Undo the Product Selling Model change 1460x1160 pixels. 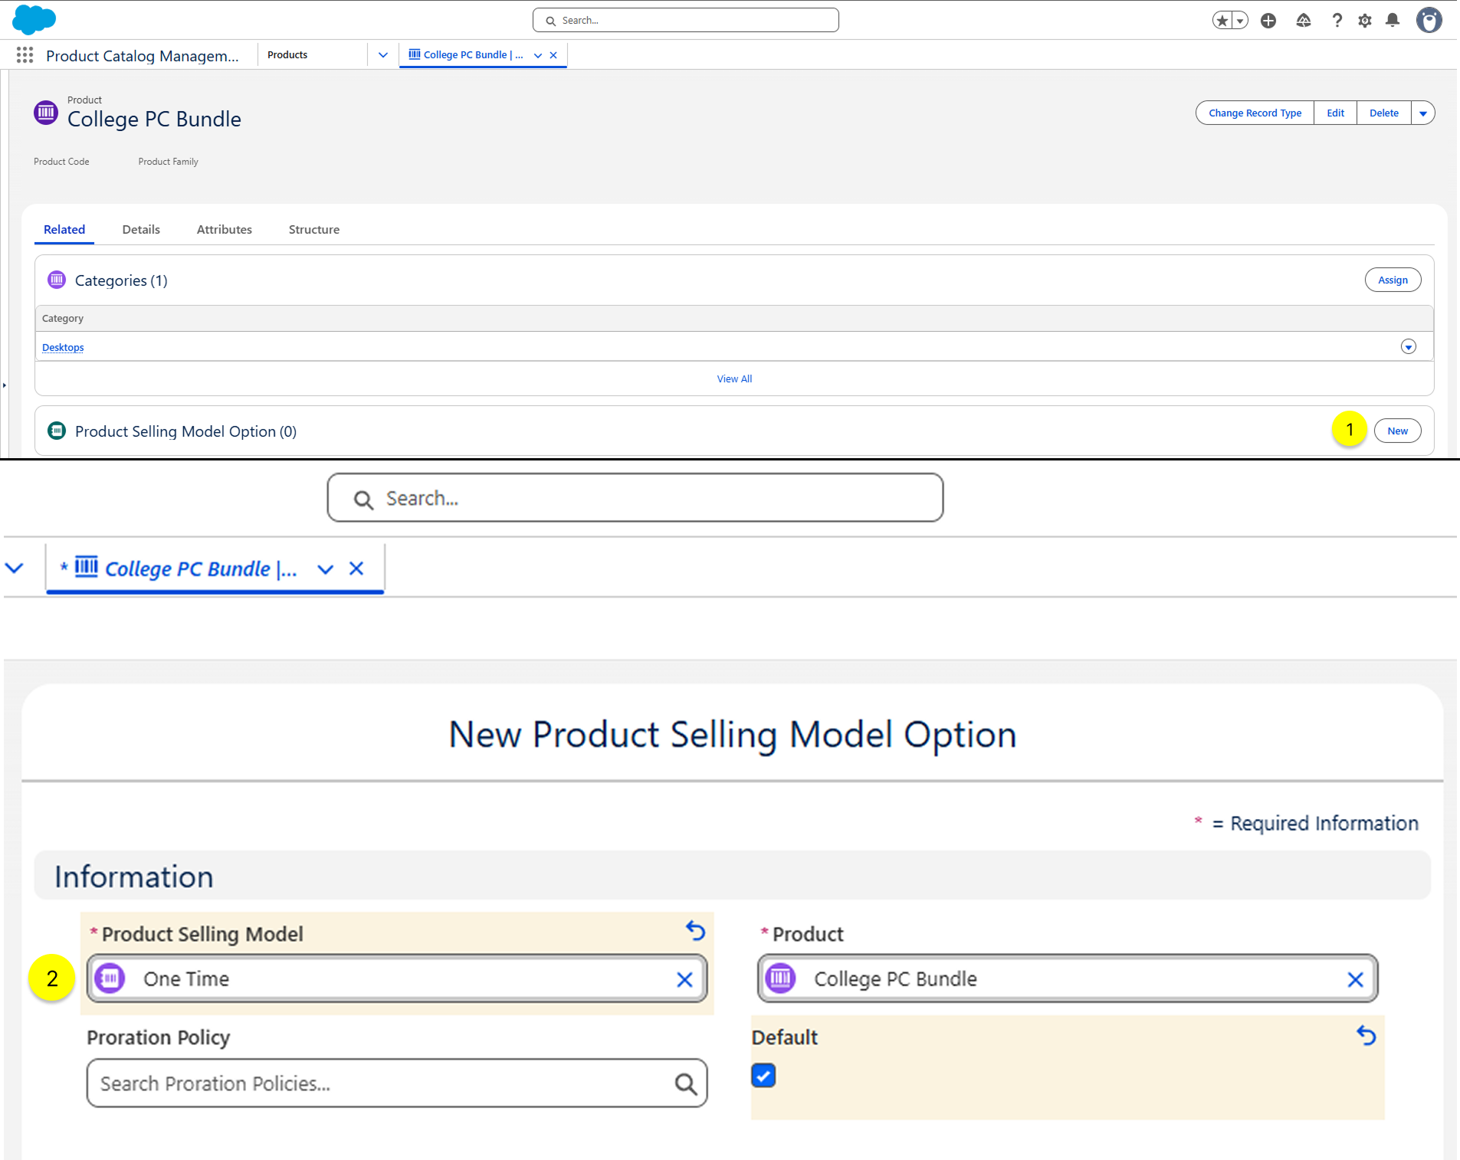tap(695, 930)
